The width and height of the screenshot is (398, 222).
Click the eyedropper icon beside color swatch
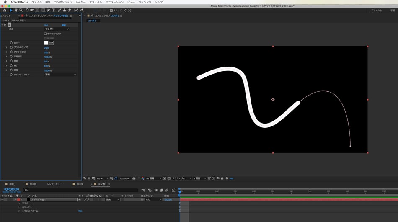coord(52,43)
